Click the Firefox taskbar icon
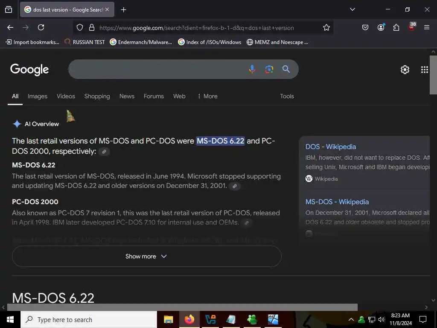Screen dimensions: 437x328 tap(189, 319)
